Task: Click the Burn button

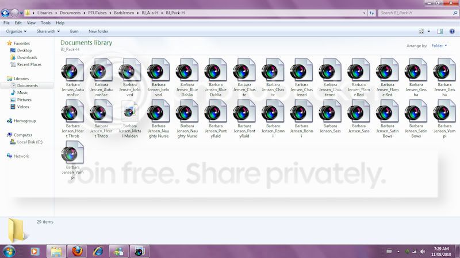Action: pos(74,32)
